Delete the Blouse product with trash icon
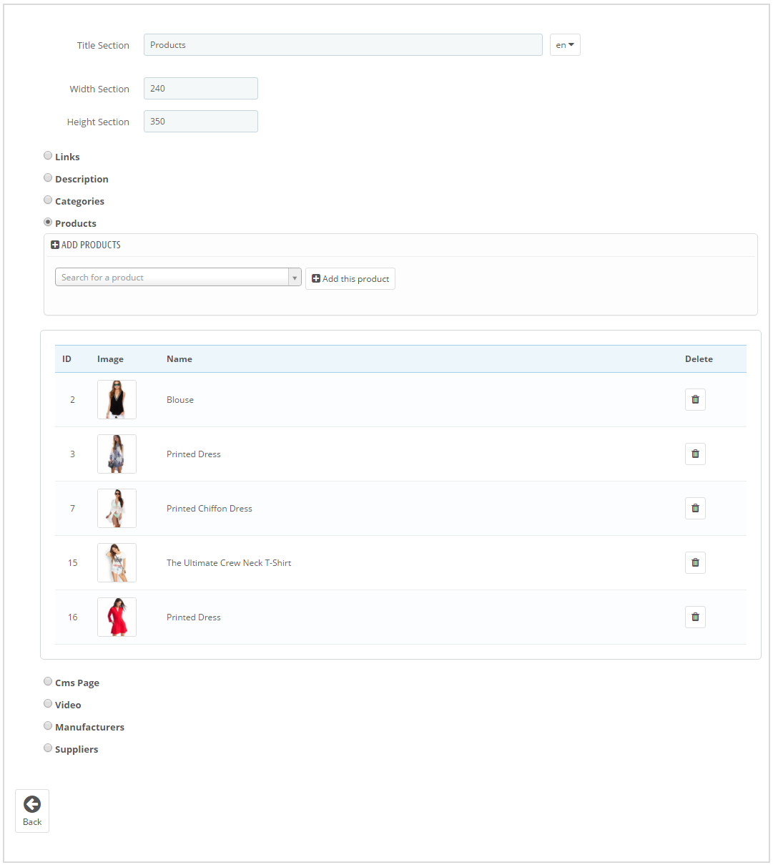 pos(695,399)
